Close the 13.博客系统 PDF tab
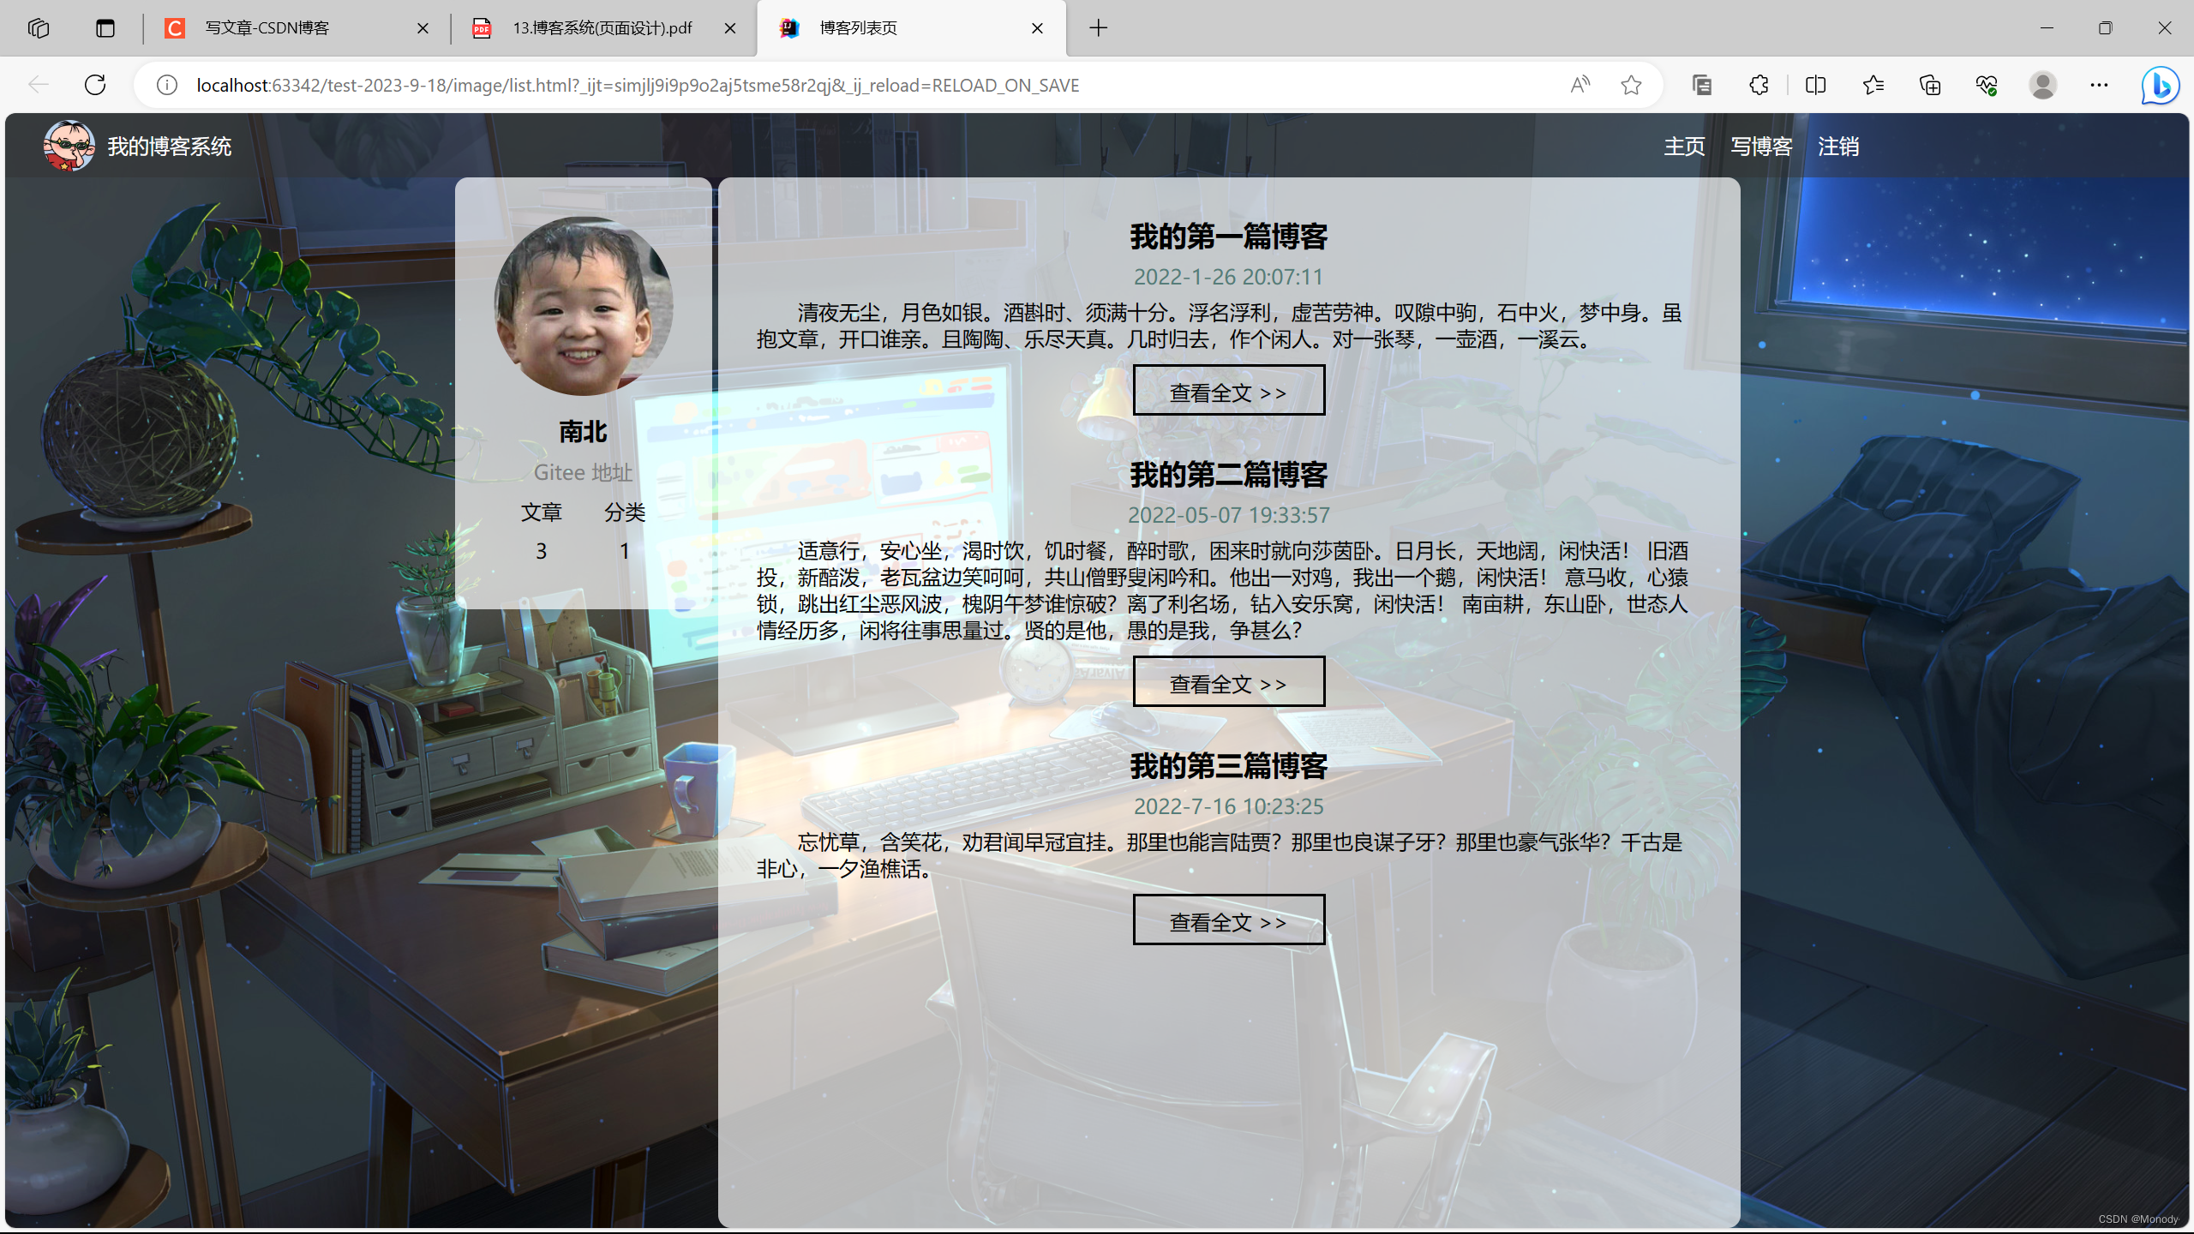Viewport: 2194px width, 1234px height. [730, 28]
